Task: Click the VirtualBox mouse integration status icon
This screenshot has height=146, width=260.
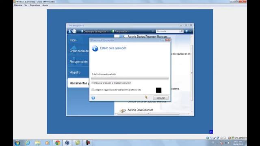Action: pyautogui.click(x=230, y=138)
